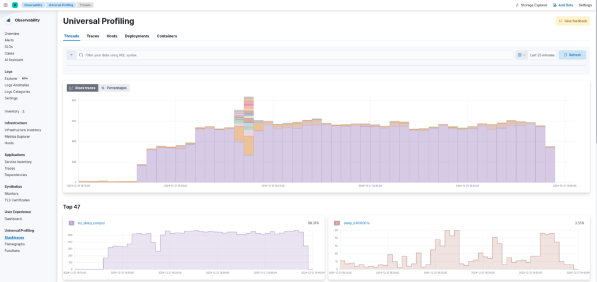Click purple swatch number 1 badge
The width and height of the screenshot is (597, 282).
71,223
